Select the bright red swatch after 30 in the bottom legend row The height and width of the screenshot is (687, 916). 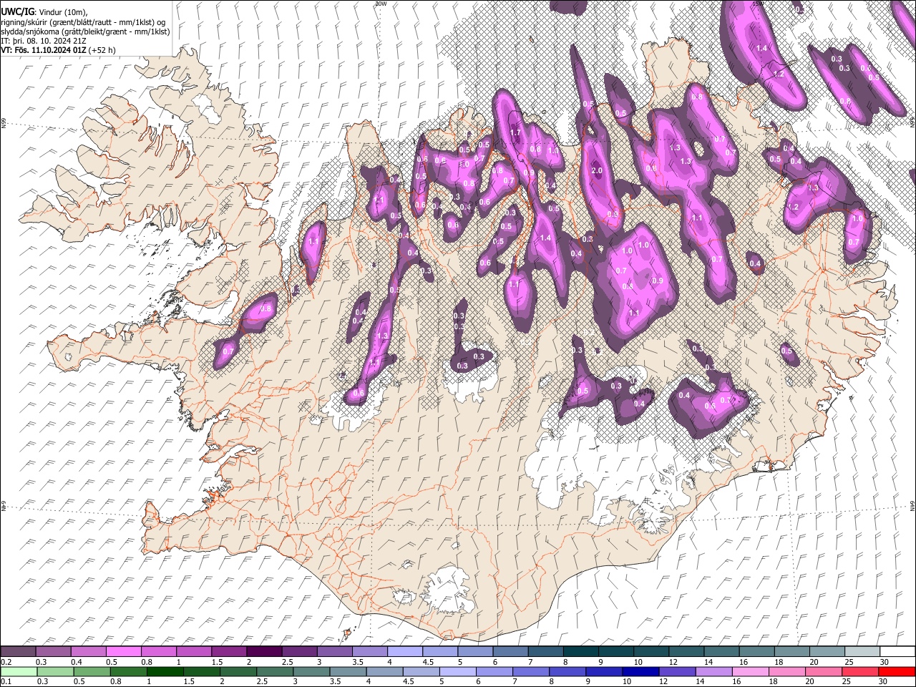pyautogui.click(x=897, y=671)
